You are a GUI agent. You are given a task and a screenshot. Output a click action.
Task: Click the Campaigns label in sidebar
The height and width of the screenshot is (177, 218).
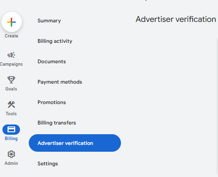coord(11,64)
